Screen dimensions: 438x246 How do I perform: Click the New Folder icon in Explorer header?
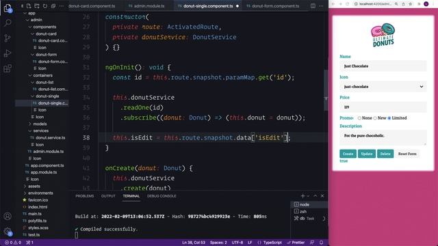point(36,6)
